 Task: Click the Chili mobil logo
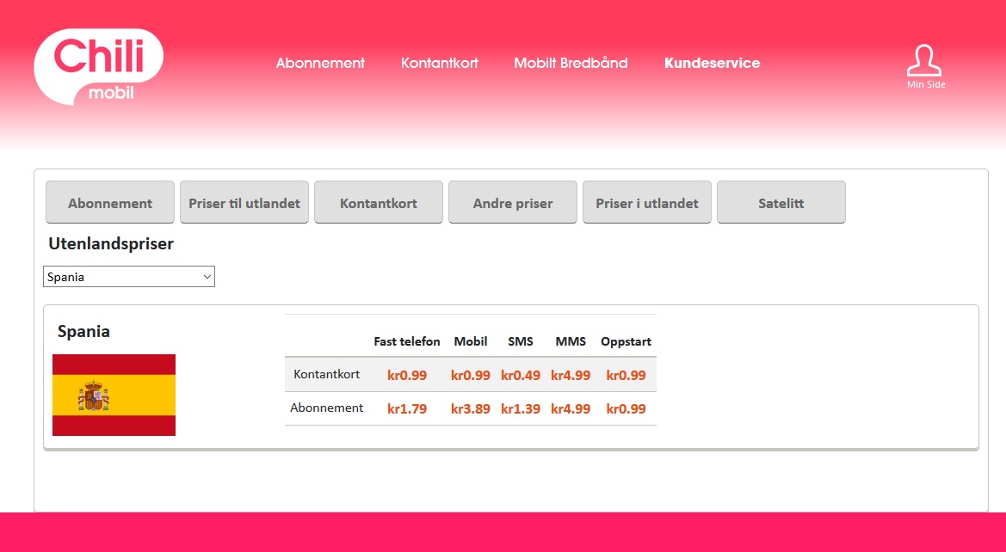[x=98, y=67]
